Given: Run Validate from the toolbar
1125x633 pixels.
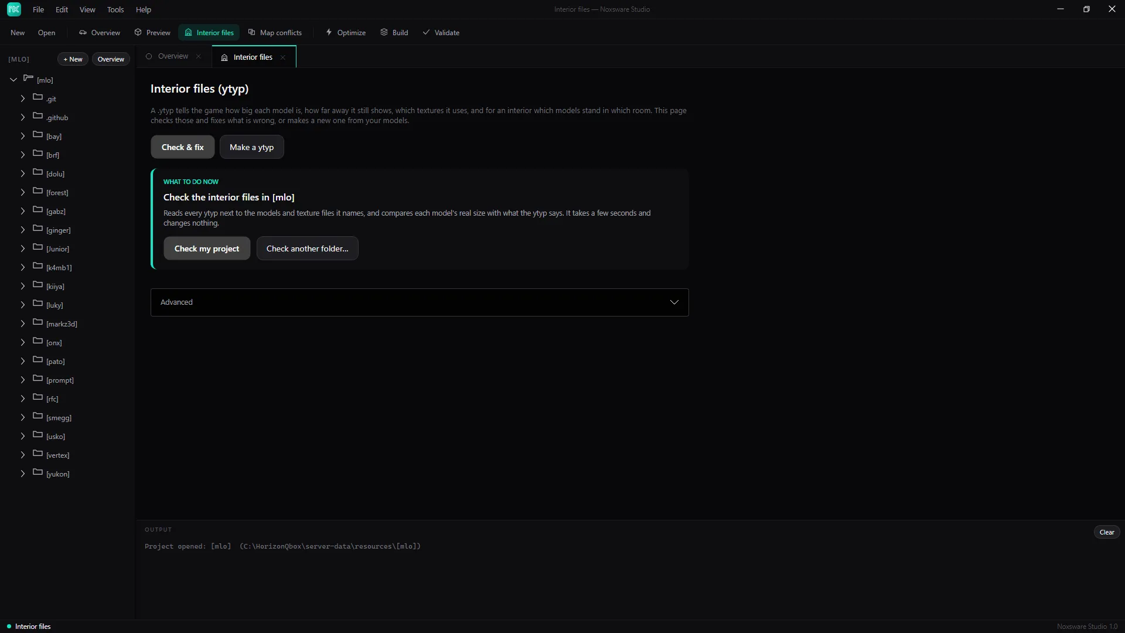Looking at the screenshot, I should [441, 32].
